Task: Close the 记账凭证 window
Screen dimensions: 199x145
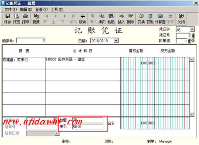Action: pos(196,3)
